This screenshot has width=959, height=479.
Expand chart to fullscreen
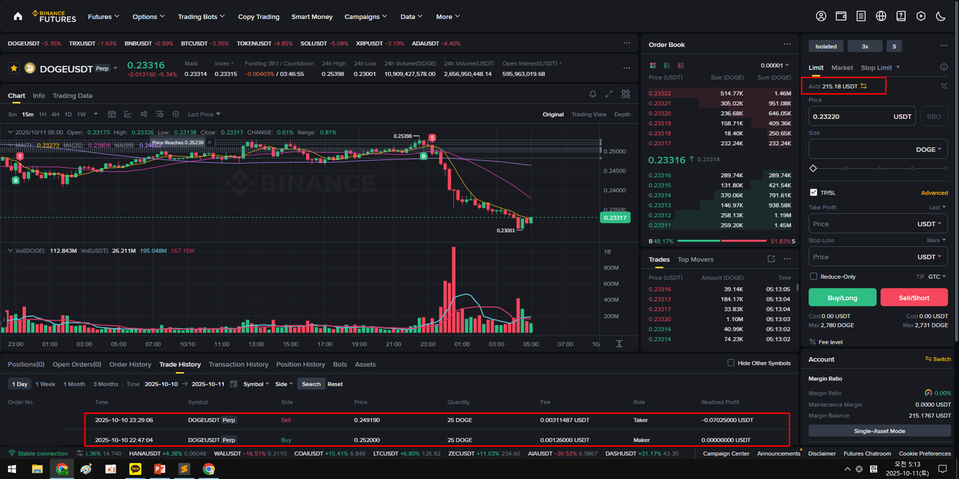point(609,94)
